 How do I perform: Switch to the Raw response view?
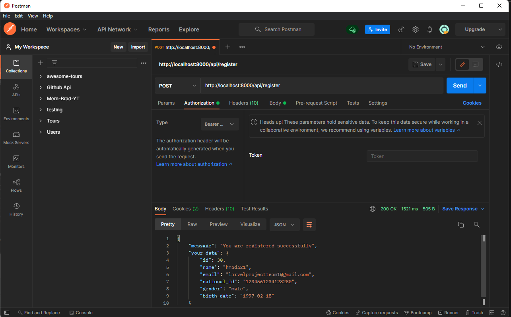pyautogui.click(x=192, y=224)
